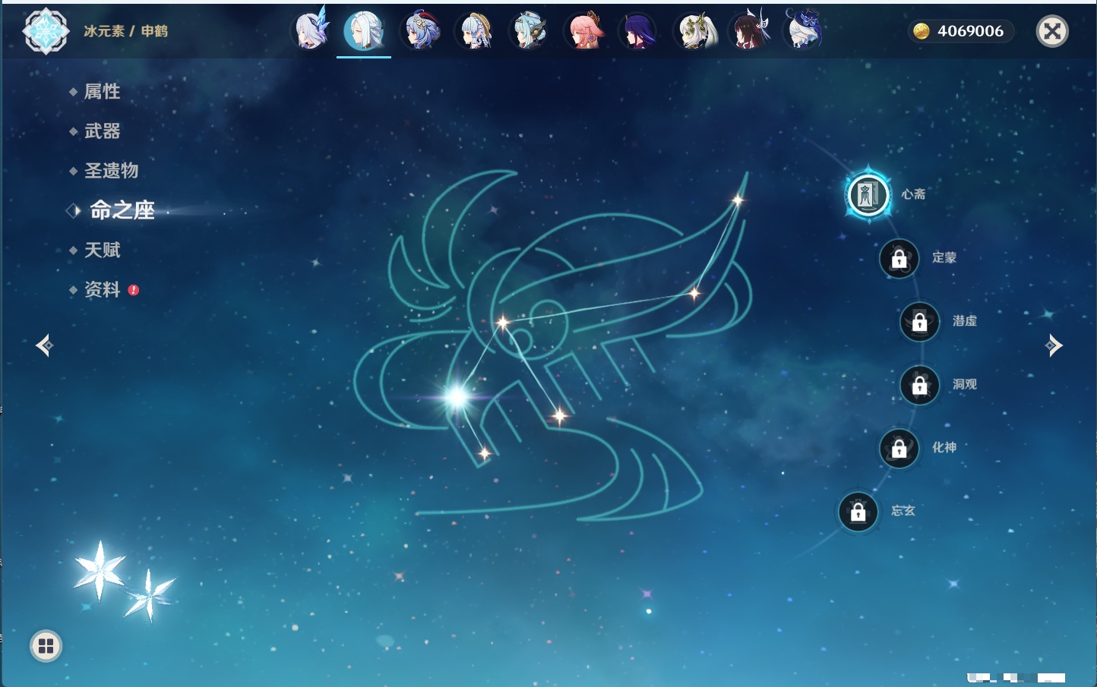The height and width of the screenshot is (687, 1097).
Task: Click the 冰元素 / 申鹤 title text
Action: [125, 31]
